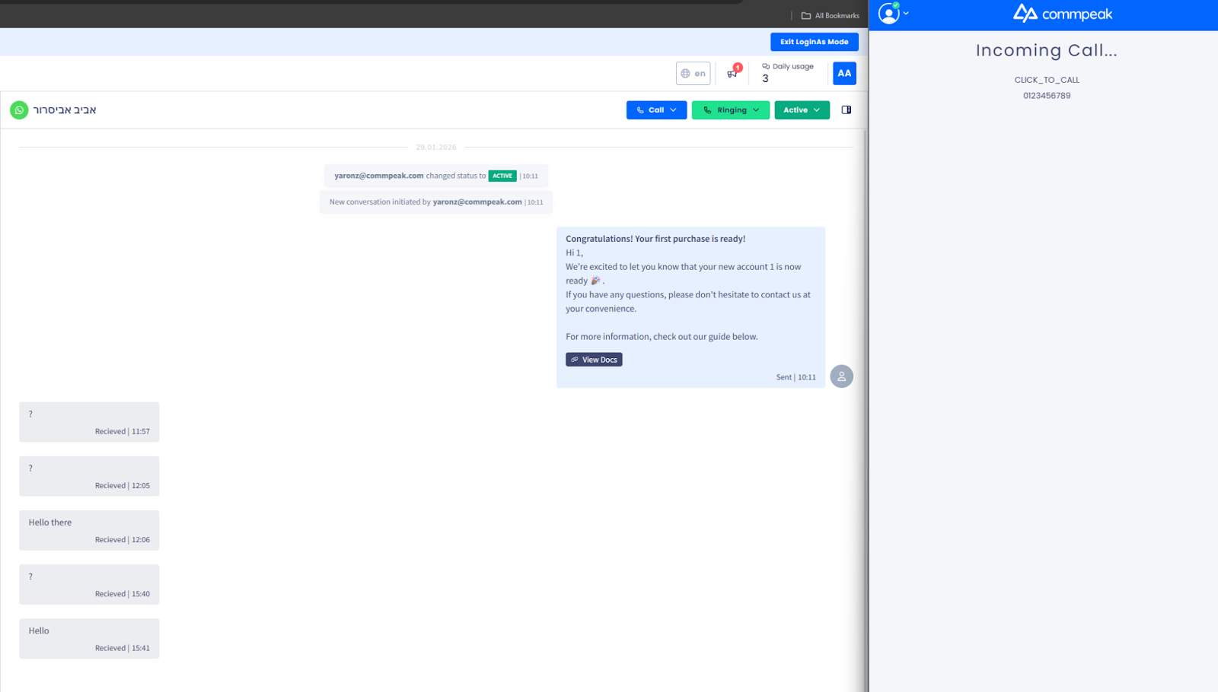Click the Incoming Call... heading

[x=1047, y=51]
